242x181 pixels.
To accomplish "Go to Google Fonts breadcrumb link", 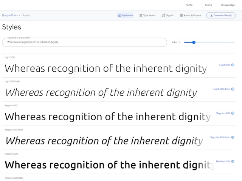I will 10,15.
